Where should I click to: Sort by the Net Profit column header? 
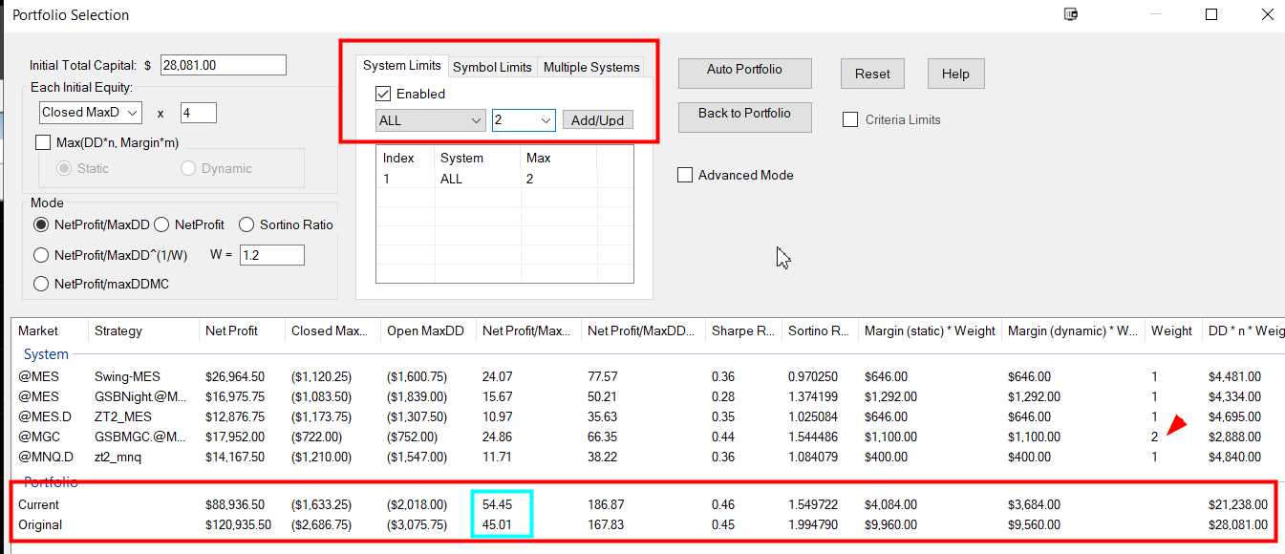point(230,331)
